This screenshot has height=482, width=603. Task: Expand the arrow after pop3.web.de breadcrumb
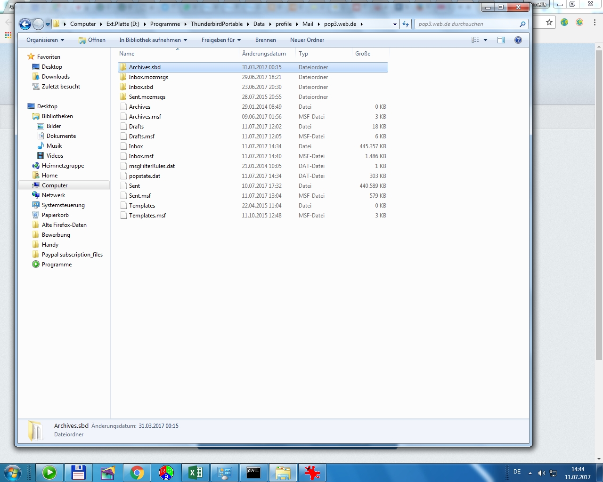click(362, 24)
